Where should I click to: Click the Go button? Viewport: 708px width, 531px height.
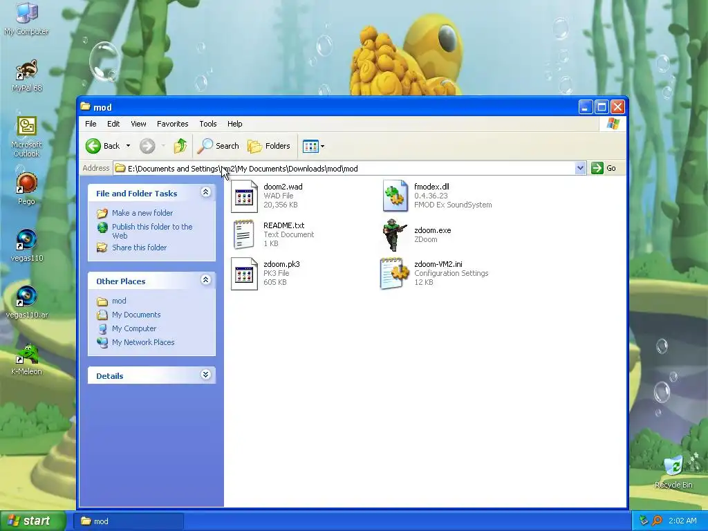click(604, 169)
